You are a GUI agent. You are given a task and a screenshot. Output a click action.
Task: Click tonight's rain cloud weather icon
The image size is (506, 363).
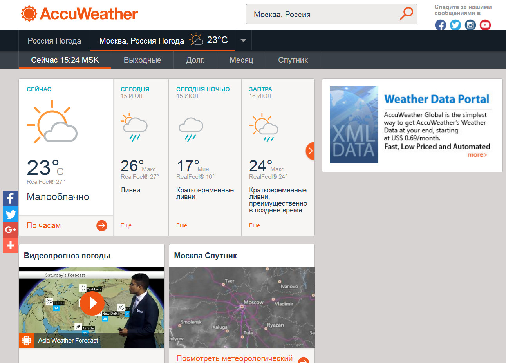click(191, 129)
